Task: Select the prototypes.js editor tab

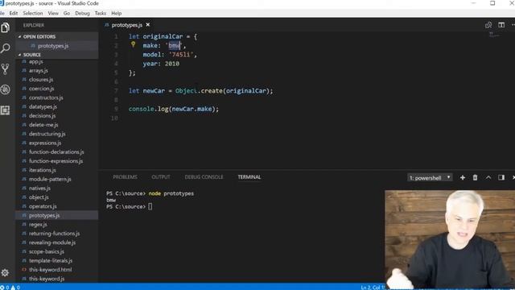Action: 127,25
